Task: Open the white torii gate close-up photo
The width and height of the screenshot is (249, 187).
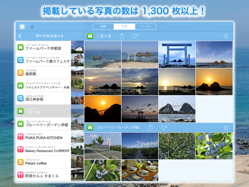Action: tap(177, 54)
